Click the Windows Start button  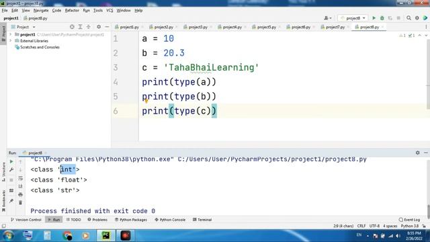tap(8, 235)
